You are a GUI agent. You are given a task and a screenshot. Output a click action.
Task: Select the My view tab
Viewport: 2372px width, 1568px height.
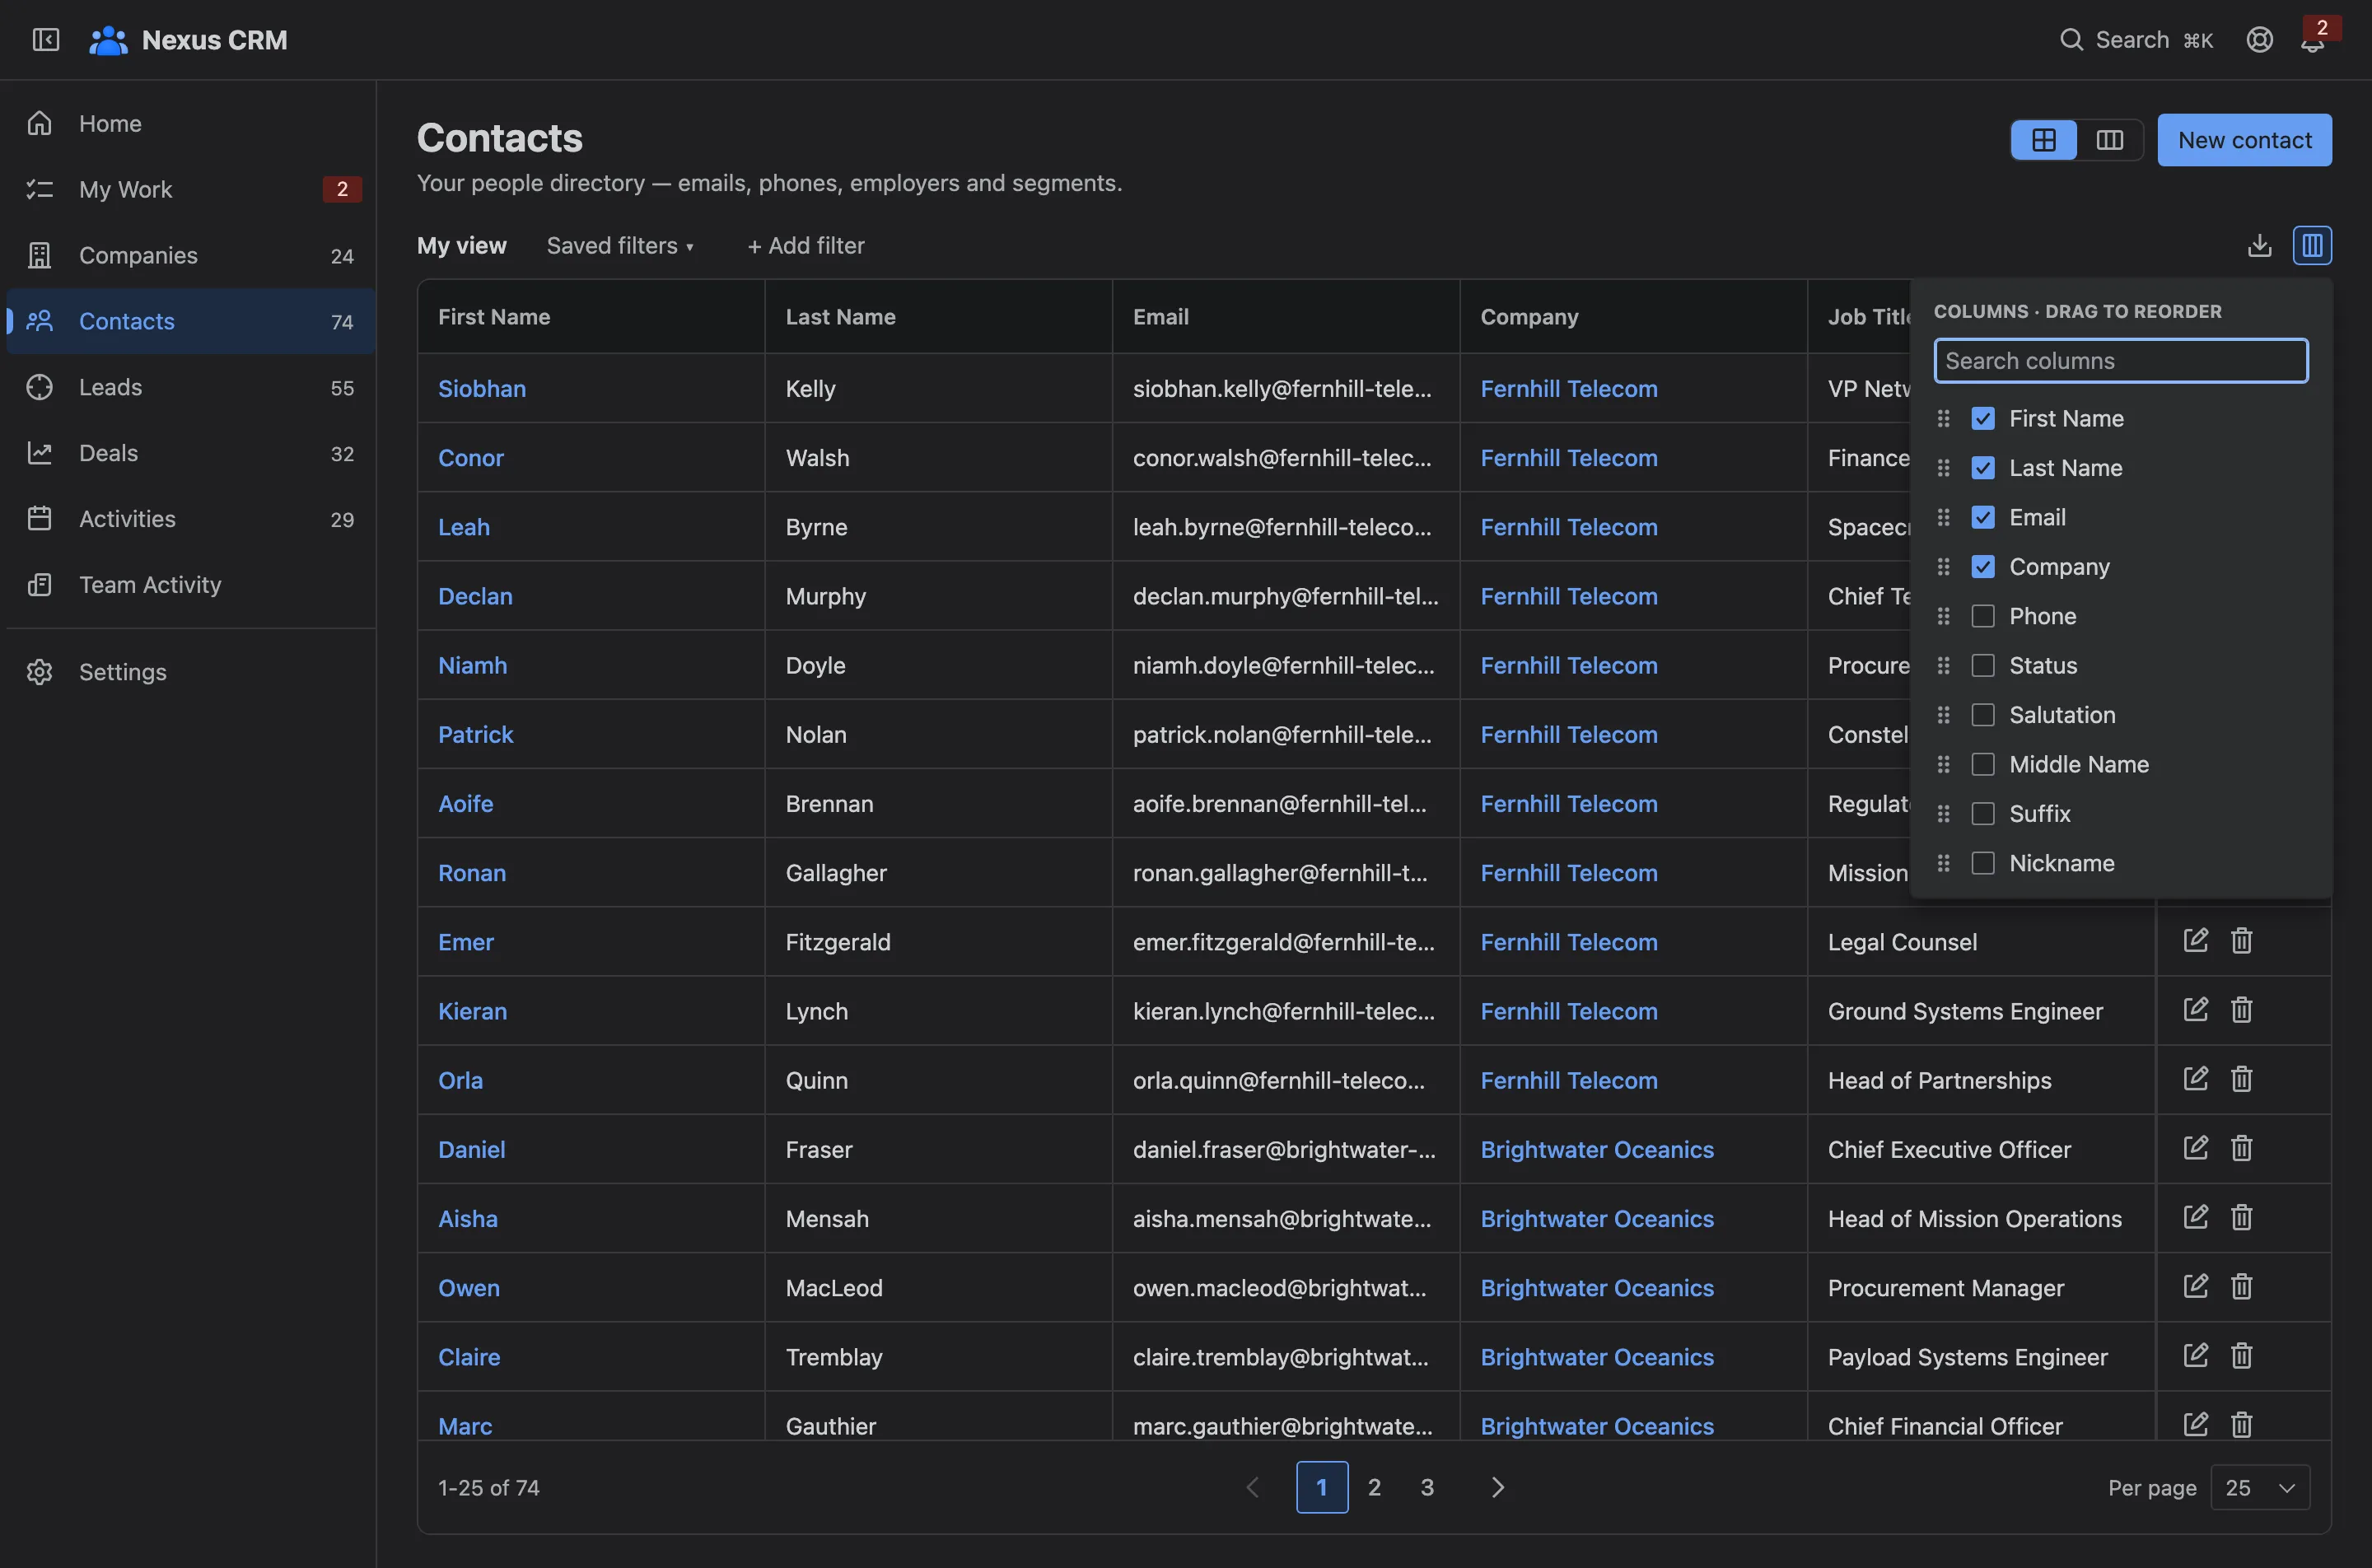(461, 245)
